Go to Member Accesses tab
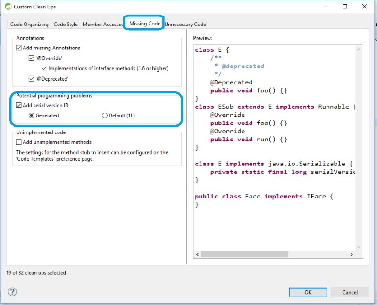Image resolution: width=377 pixels, height=305 pixels. pyautogui.click(x=102, y=24)
